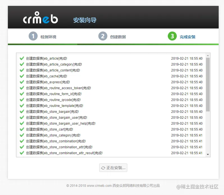This screenshot has height=195, width=224.
Task: Click timestamp on eb_store_combination_attr_result row
Action: [187, 153]
